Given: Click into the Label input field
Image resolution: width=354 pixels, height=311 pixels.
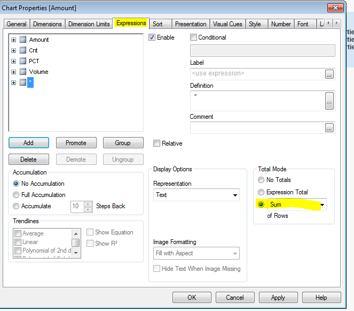Looking at the screenshot, I should pos(257,74).
